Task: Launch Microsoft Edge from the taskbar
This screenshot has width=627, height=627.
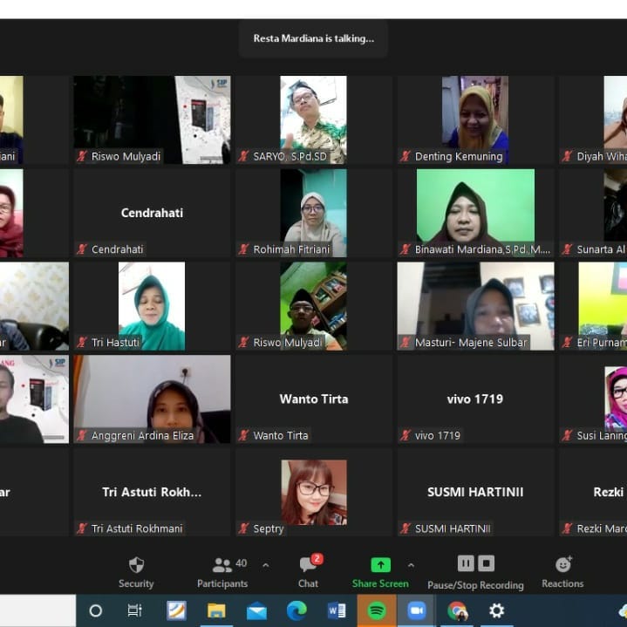Action: [x=296, y=610]
